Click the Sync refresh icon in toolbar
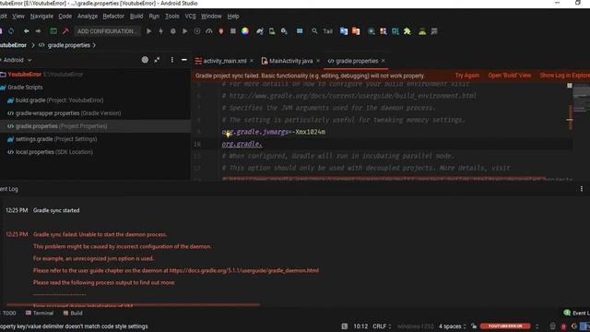This screenshot has width=590, height=332. point(11,31)
